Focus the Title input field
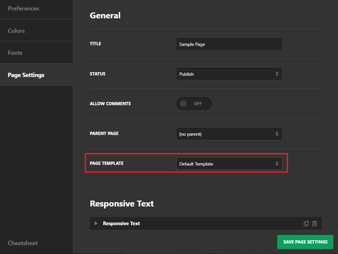The width and height of the screenshot is (338, 254). click(229, 44)
